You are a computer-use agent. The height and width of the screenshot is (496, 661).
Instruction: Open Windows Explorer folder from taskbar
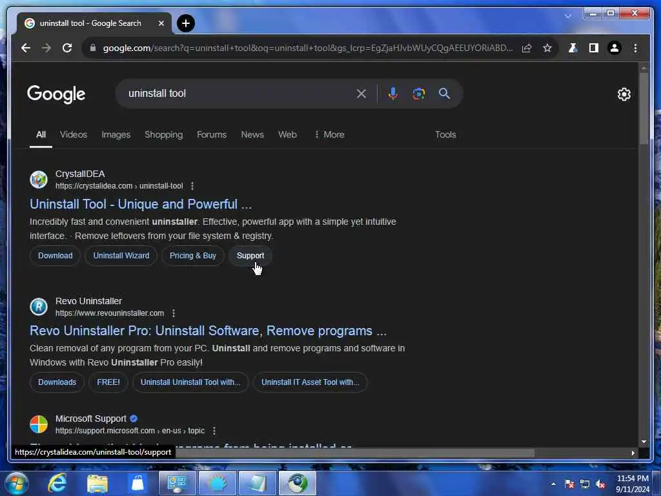(x=97, y=483)
